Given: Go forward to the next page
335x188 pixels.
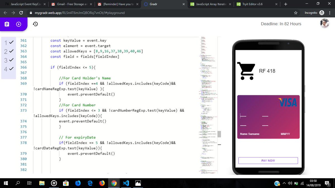Looking at the screenshot, I should click(13, 13).
